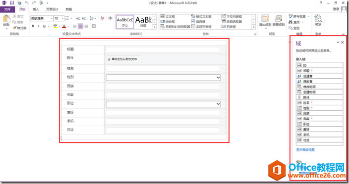Viewport: 349px width, 184px height.
Task: Click the attach file button for 附件
Action: [x=123, y=59]
